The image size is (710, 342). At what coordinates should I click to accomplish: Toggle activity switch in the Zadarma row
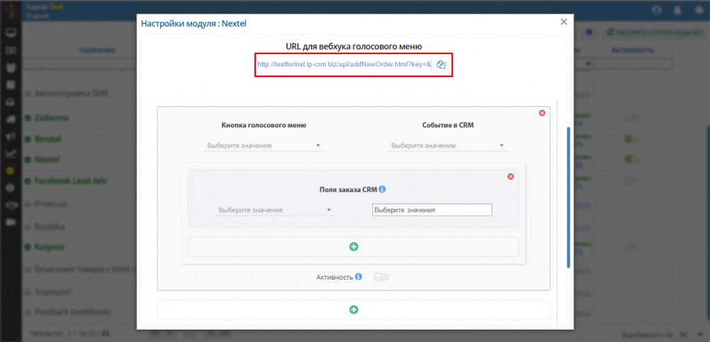click(631, 118)
